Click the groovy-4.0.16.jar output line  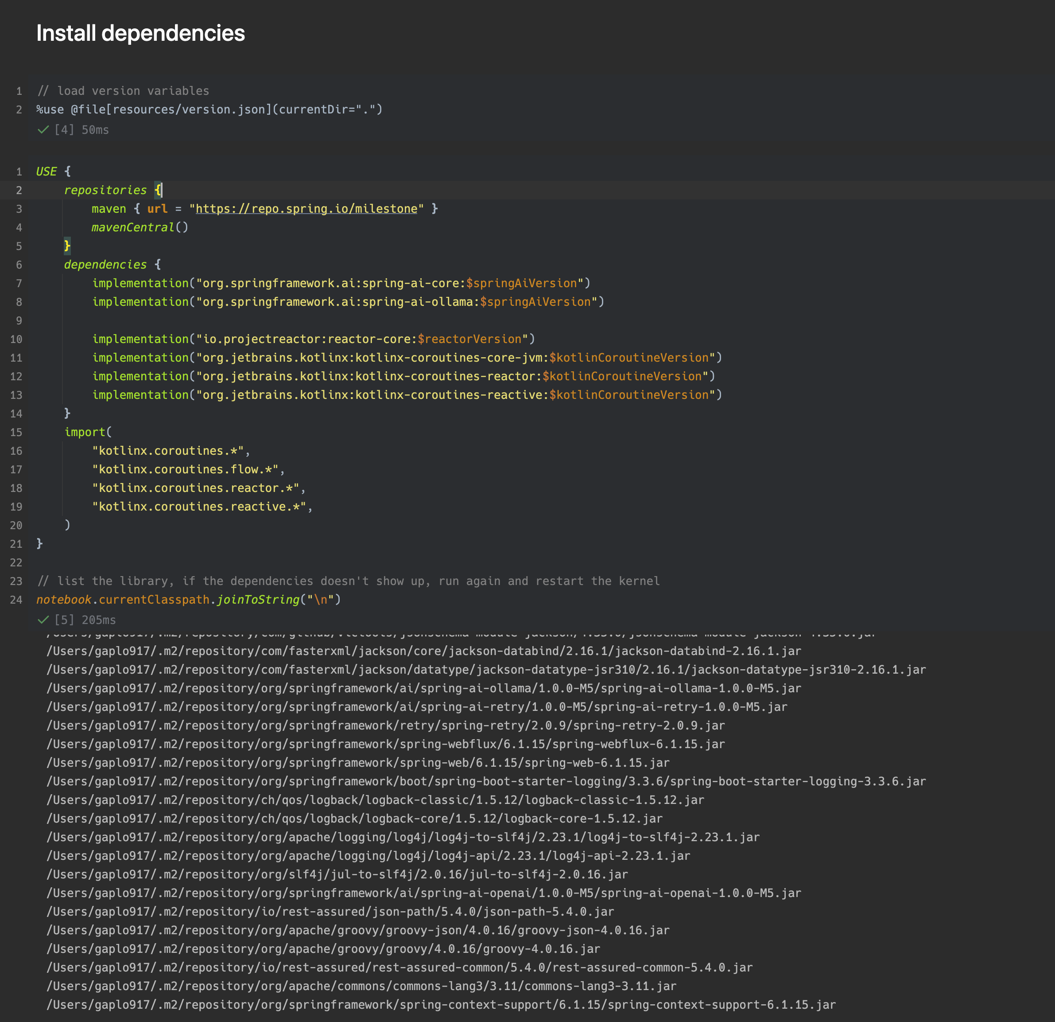[323, 949]
